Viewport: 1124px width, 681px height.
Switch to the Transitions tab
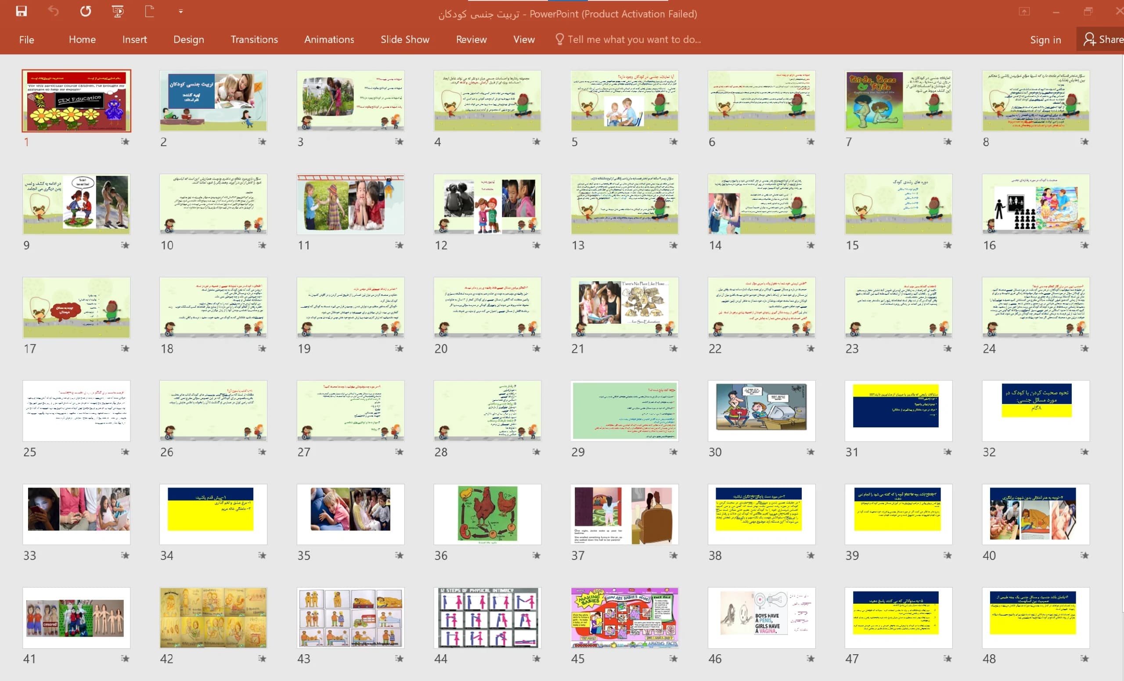pos(254,39)
